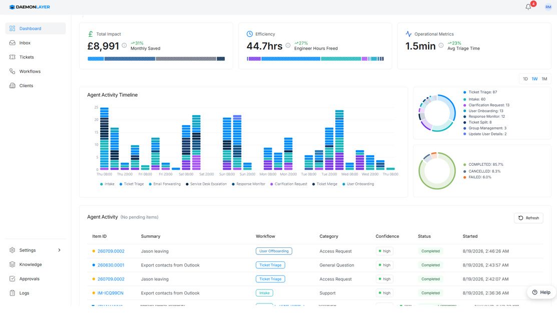Select the 1M time range
557x318 pixels.
[x=544, y=79]
